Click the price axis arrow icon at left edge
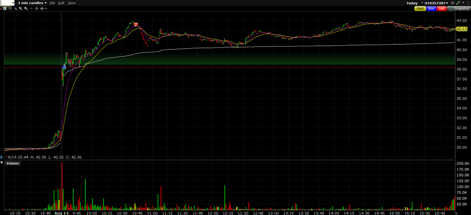 point(2,157)
